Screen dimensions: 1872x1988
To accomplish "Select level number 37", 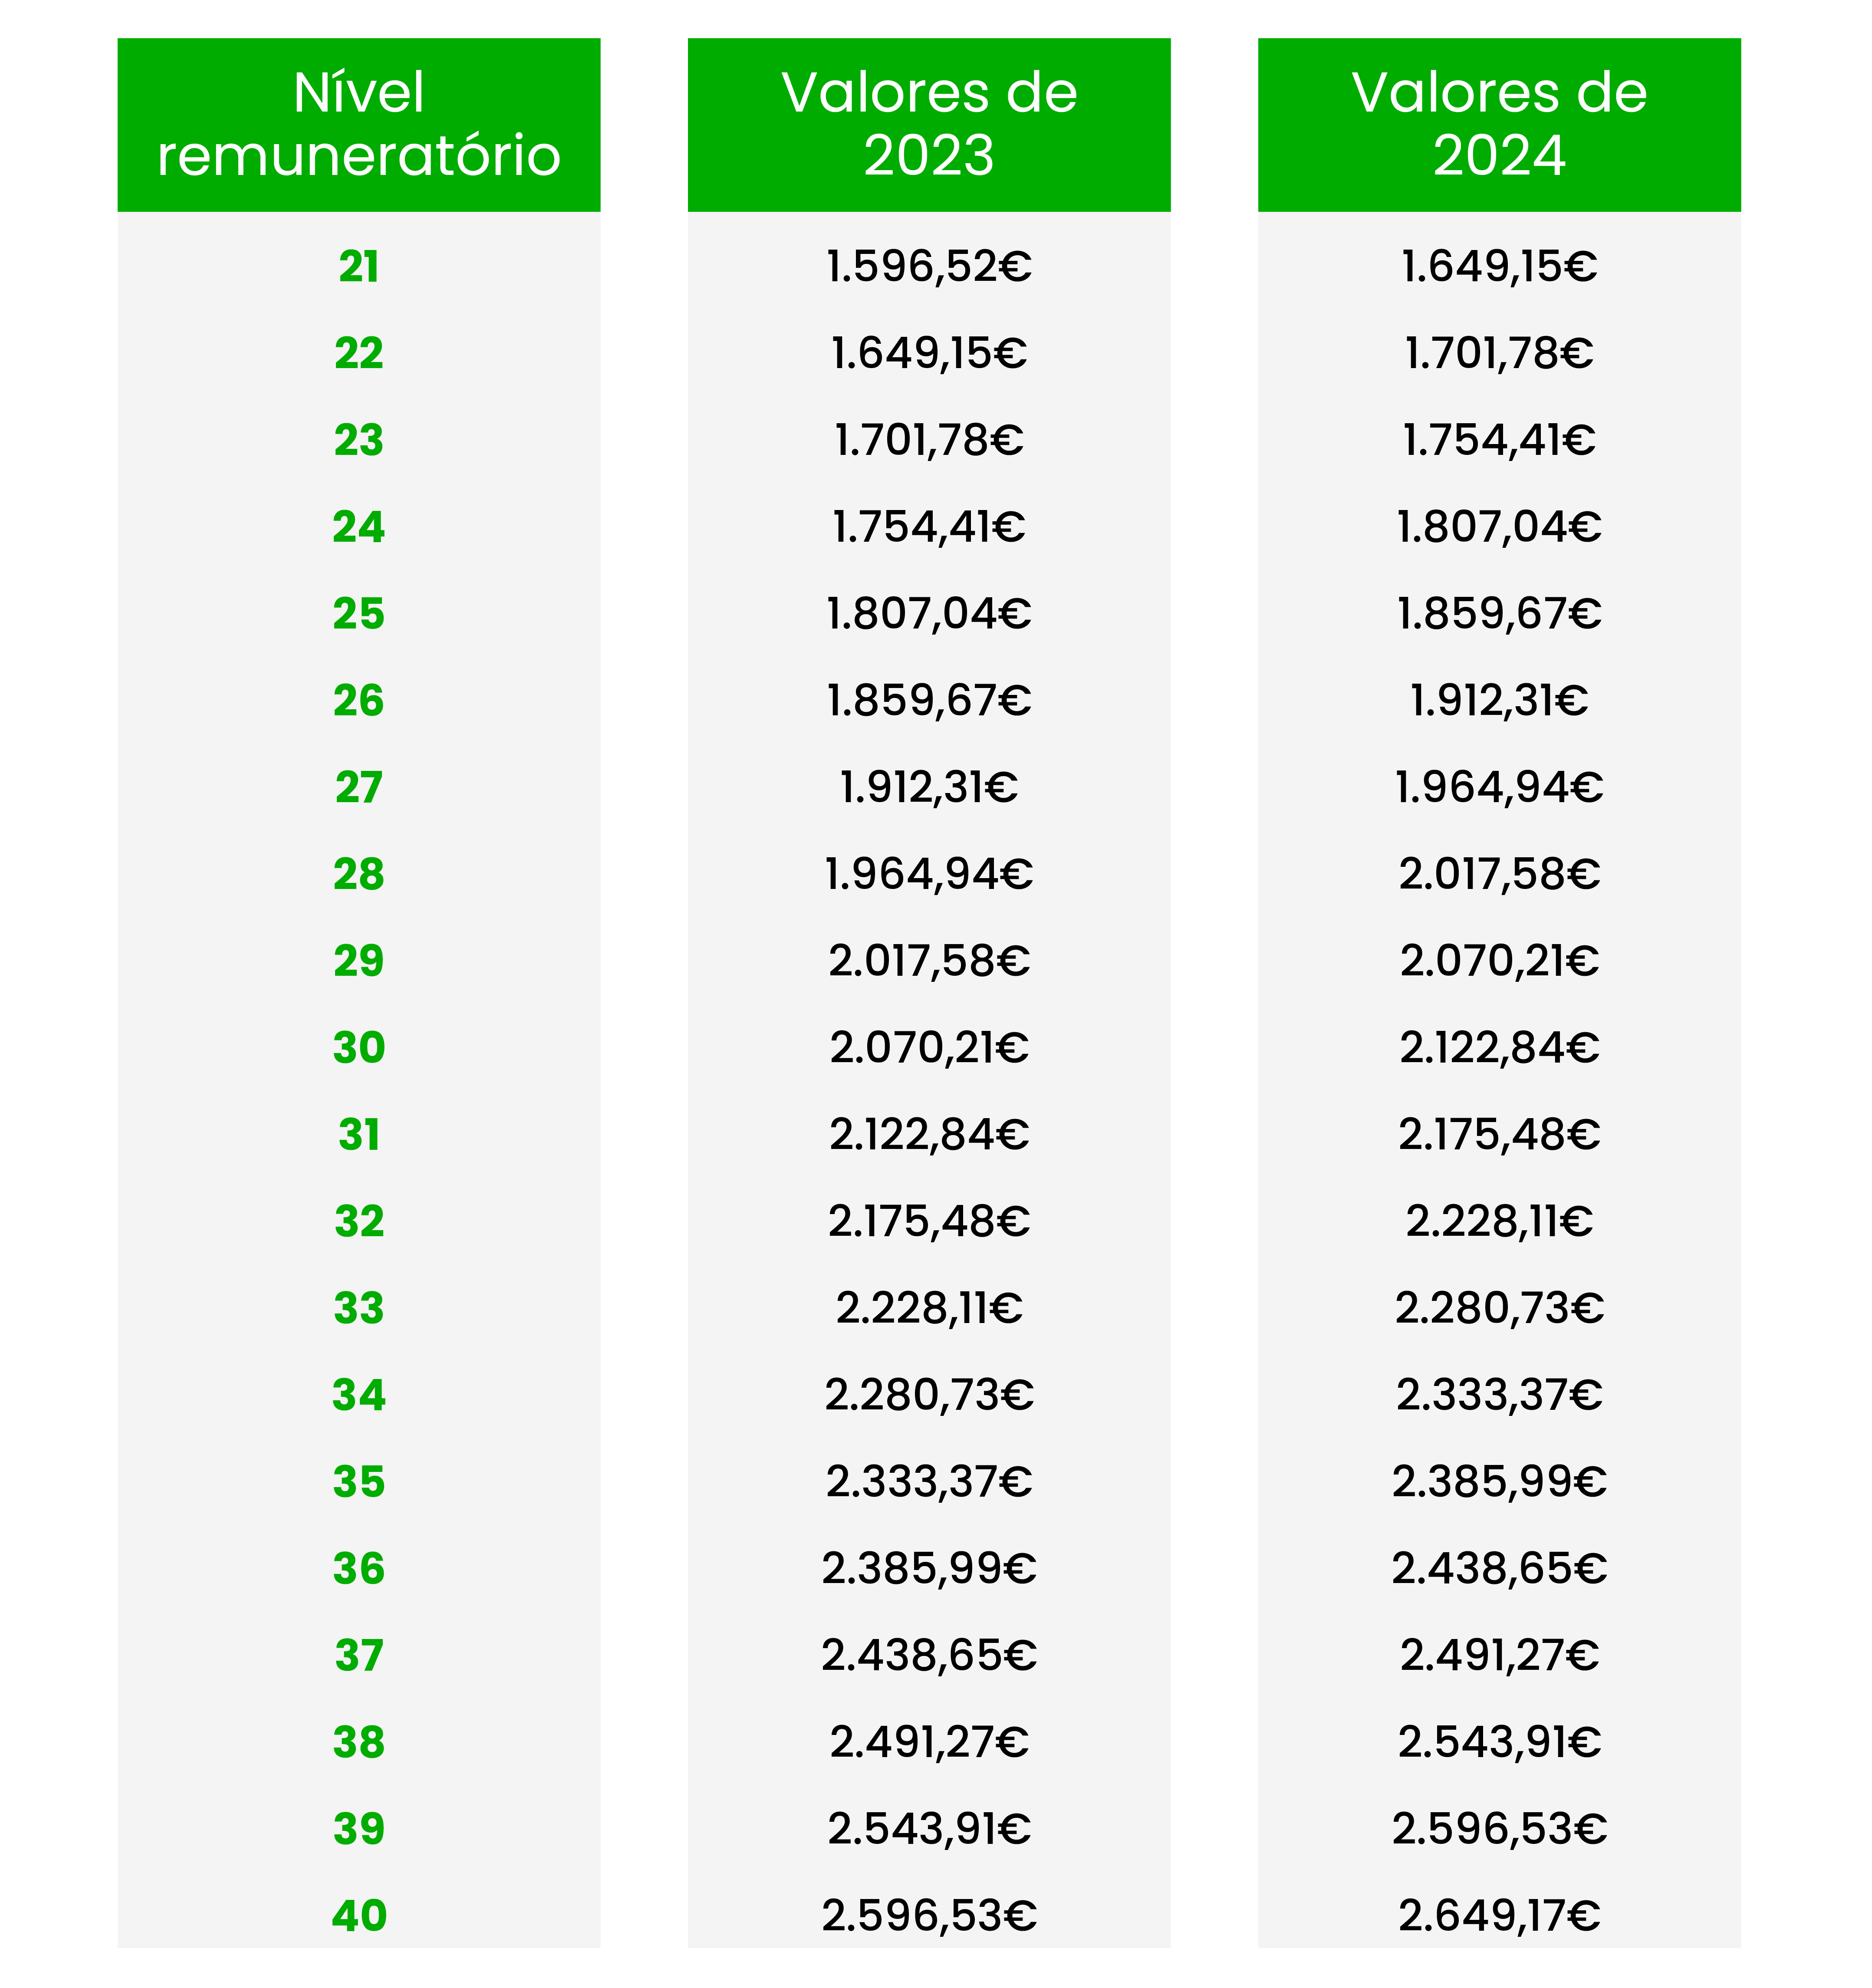I will (x=359, y=1656).
